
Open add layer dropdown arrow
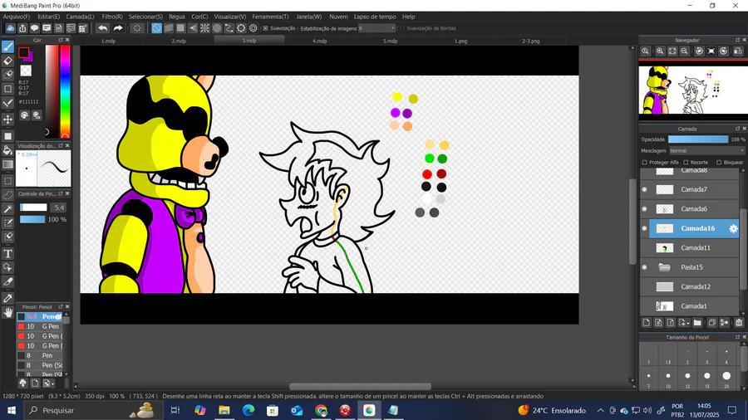point(688,324)
